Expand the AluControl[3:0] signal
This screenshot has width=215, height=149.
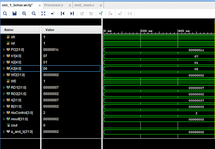4,113
